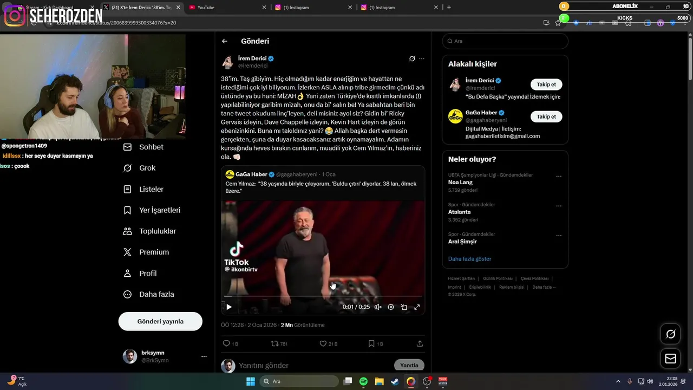Screen dimensions: 693x390
Task: Open Aral Şimşir trend options dots
Action: [x=559, y=236]
